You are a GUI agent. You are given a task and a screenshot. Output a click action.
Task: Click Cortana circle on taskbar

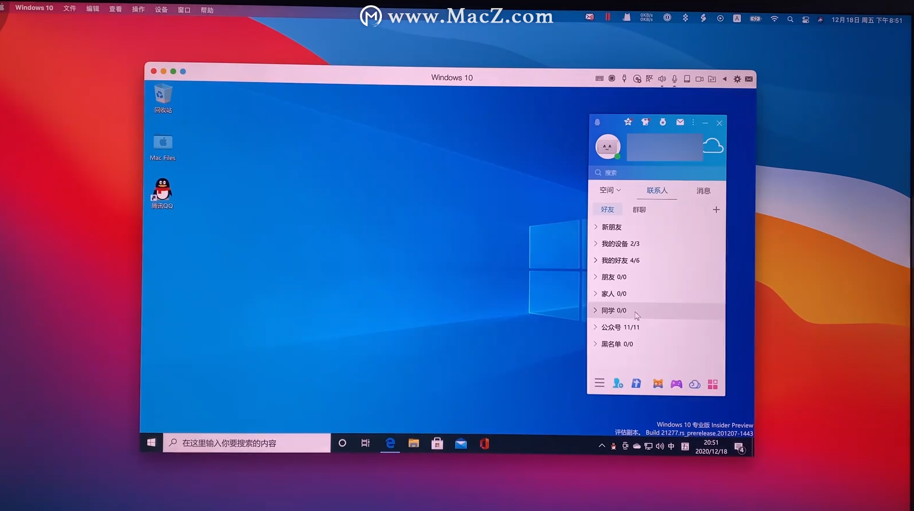pos(342,443)
